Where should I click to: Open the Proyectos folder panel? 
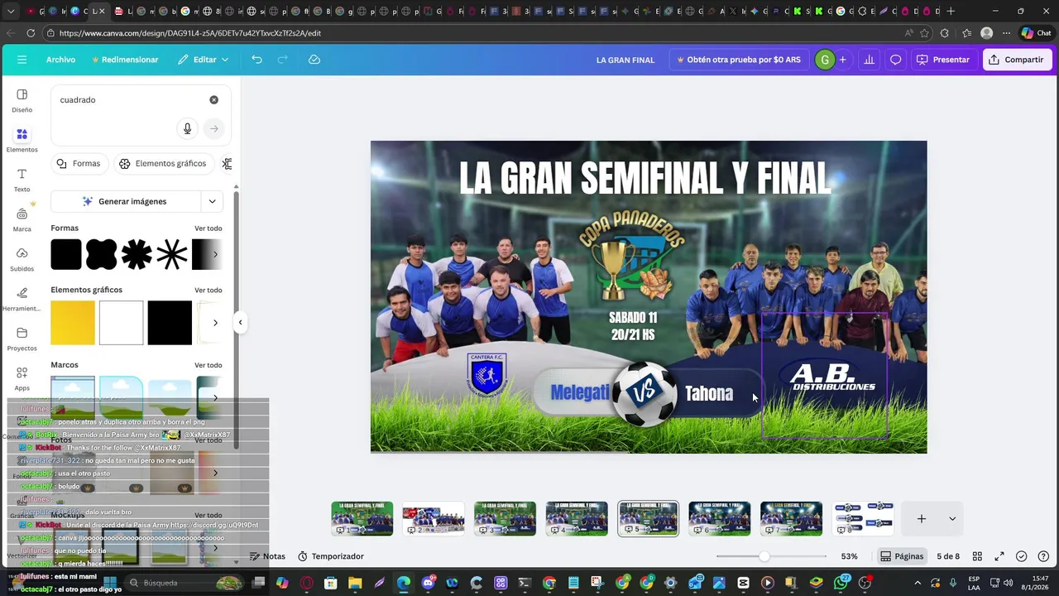click(x=22, y=339)
